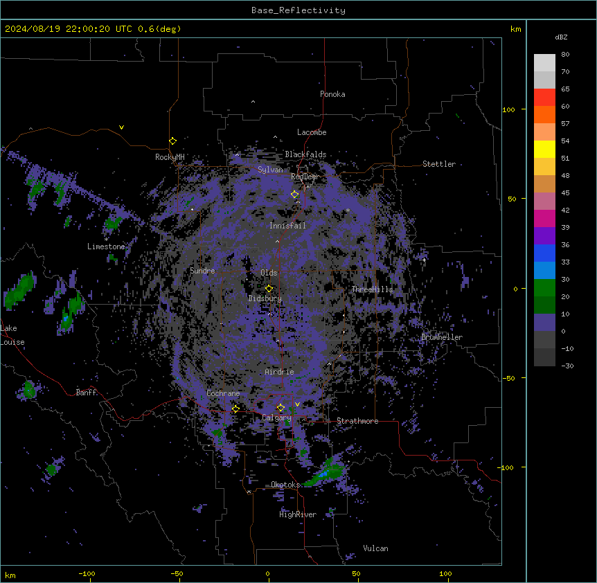597x583 pixels.
Task: Select the yellow diamond marker below Cochrane
Action: [235, 409]
